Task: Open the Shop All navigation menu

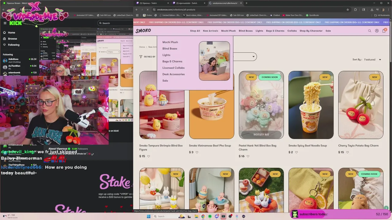Action: click(x=195, y=31)
